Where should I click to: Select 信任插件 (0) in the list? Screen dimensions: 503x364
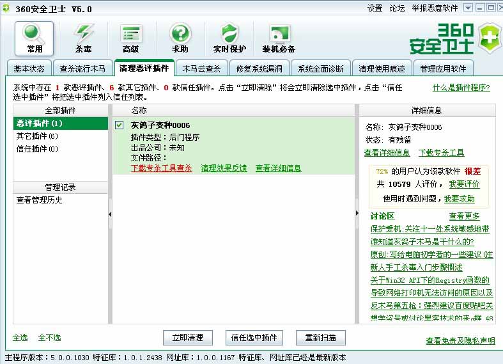pos(61,149)
